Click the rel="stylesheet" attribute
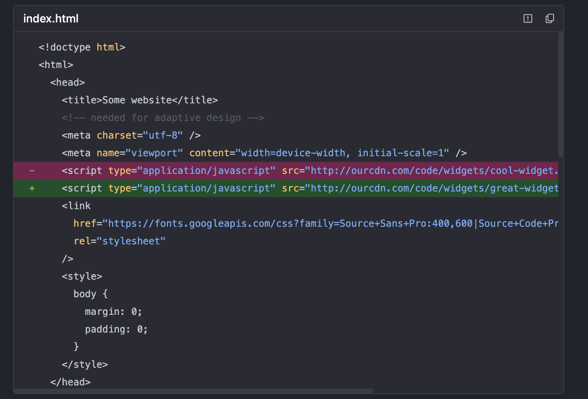 tap(119, 241)
